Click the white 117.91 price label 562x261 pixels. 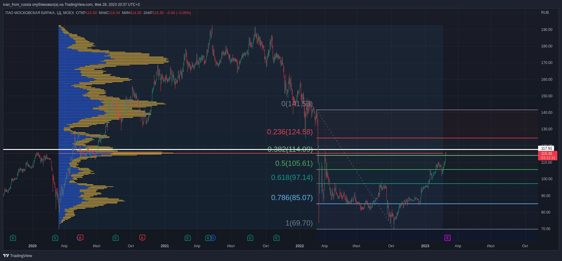tap(547, 148)
